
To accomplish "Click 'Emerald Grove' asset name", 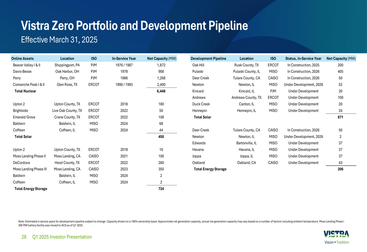I will pyautogui.click(x=24, y=117).
